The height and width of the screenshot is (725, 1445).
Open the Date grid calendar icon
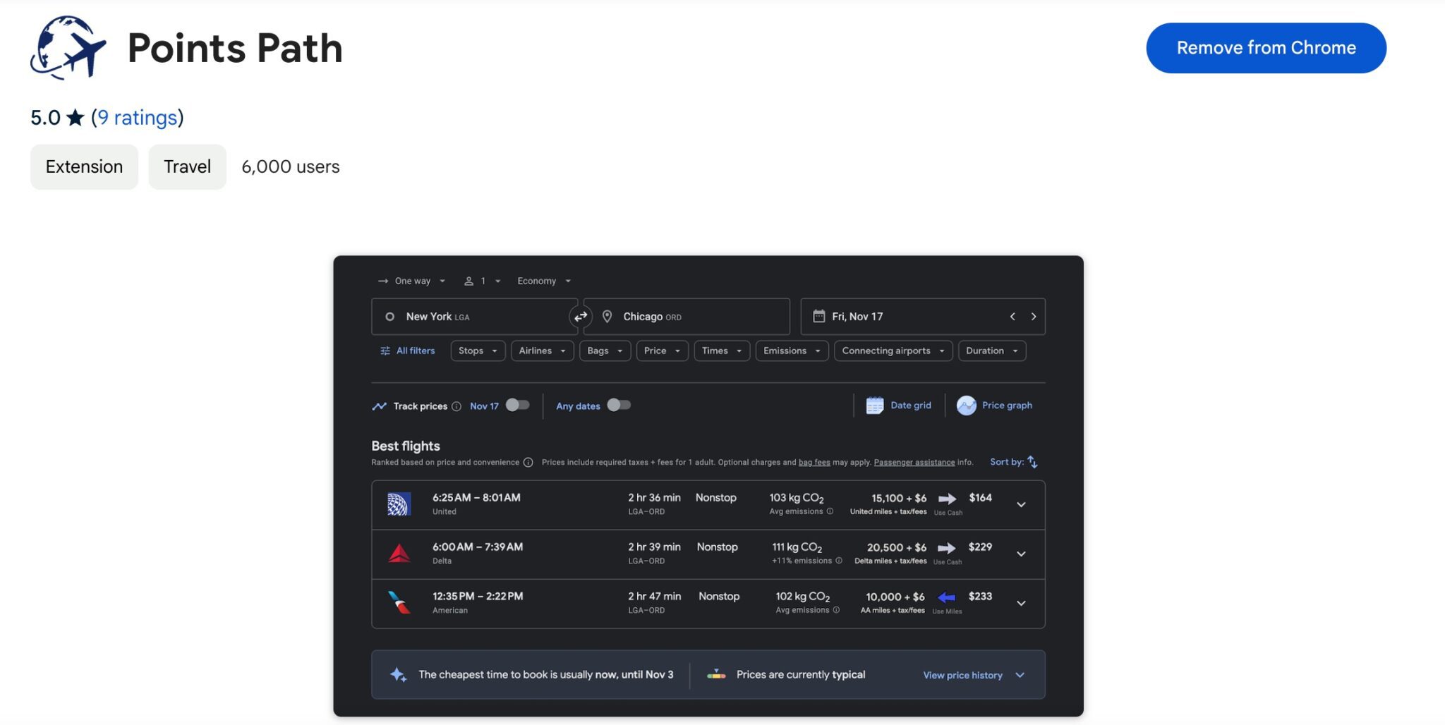(874, 406)
